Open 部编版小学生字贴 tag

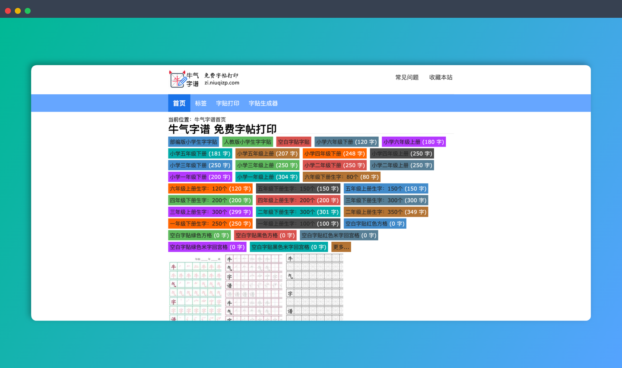[x=194, y=141]
